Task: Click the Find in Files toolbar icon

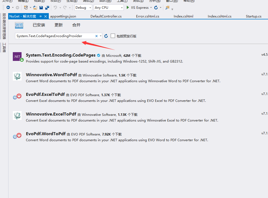Action: click(x=167, y=8)
